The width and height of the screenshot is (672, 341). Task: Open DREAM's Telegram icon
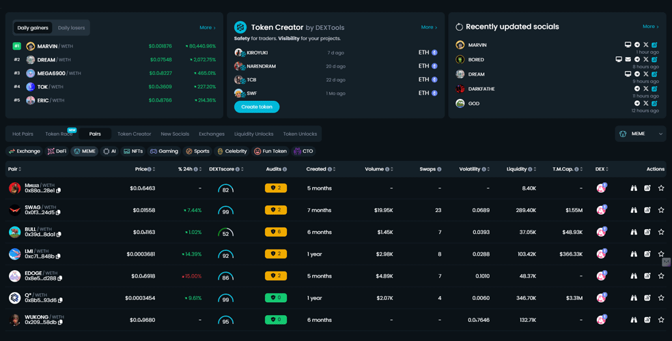(x=637, y=74)
